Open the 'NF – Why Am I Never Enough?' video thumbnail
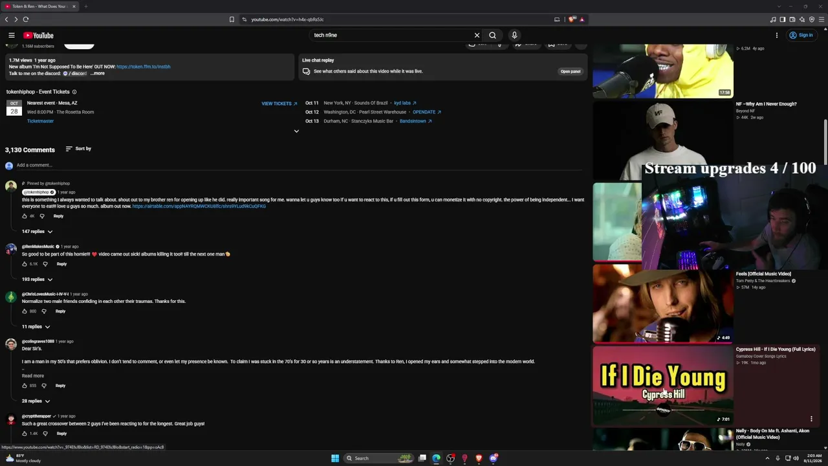This screenshot has height=466, width=828. tap(663, 140)
